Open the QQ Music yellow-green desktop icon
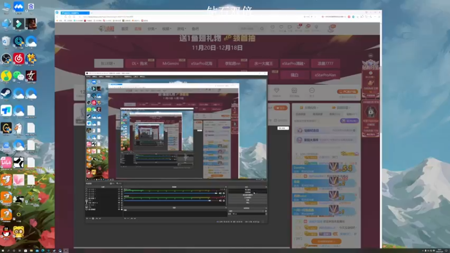Screen dimensions: 450x253 point(6,76)
